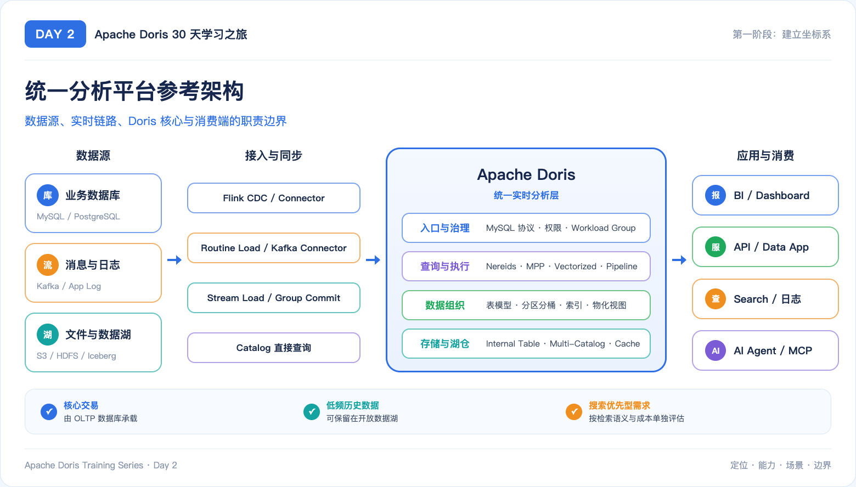Click the 统一实时分析层 subtitle

coord(526,195)
